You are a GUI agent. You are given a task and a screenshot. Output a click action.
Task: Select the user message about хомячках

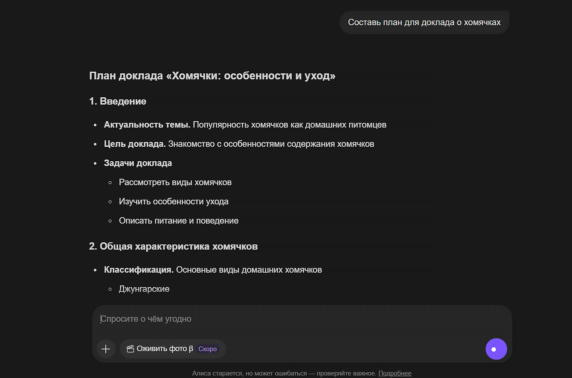(424, 22)
